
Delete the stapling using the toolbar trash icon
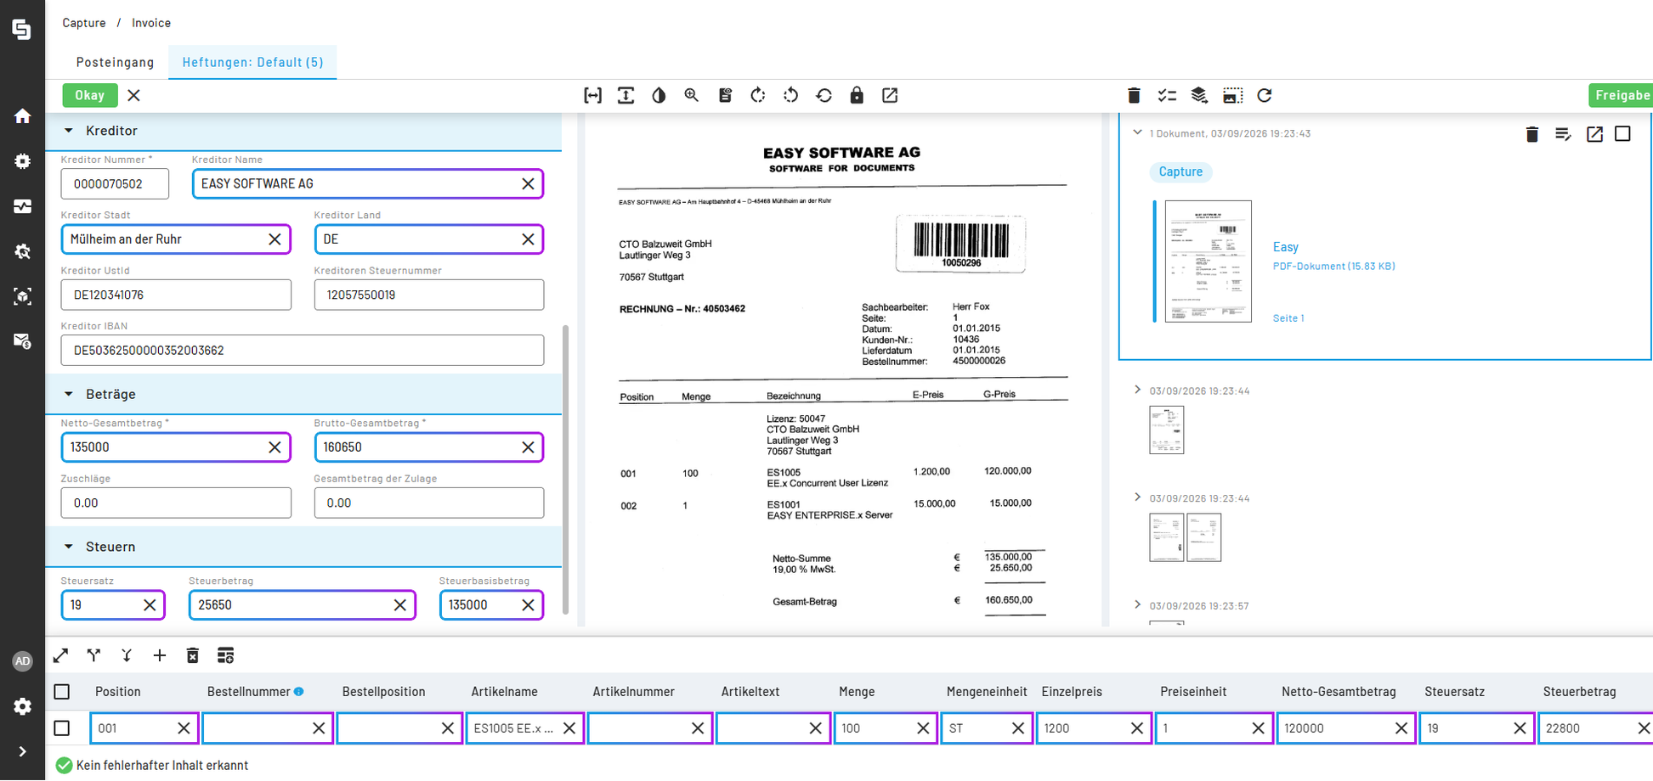click(x=1134, y=96)
